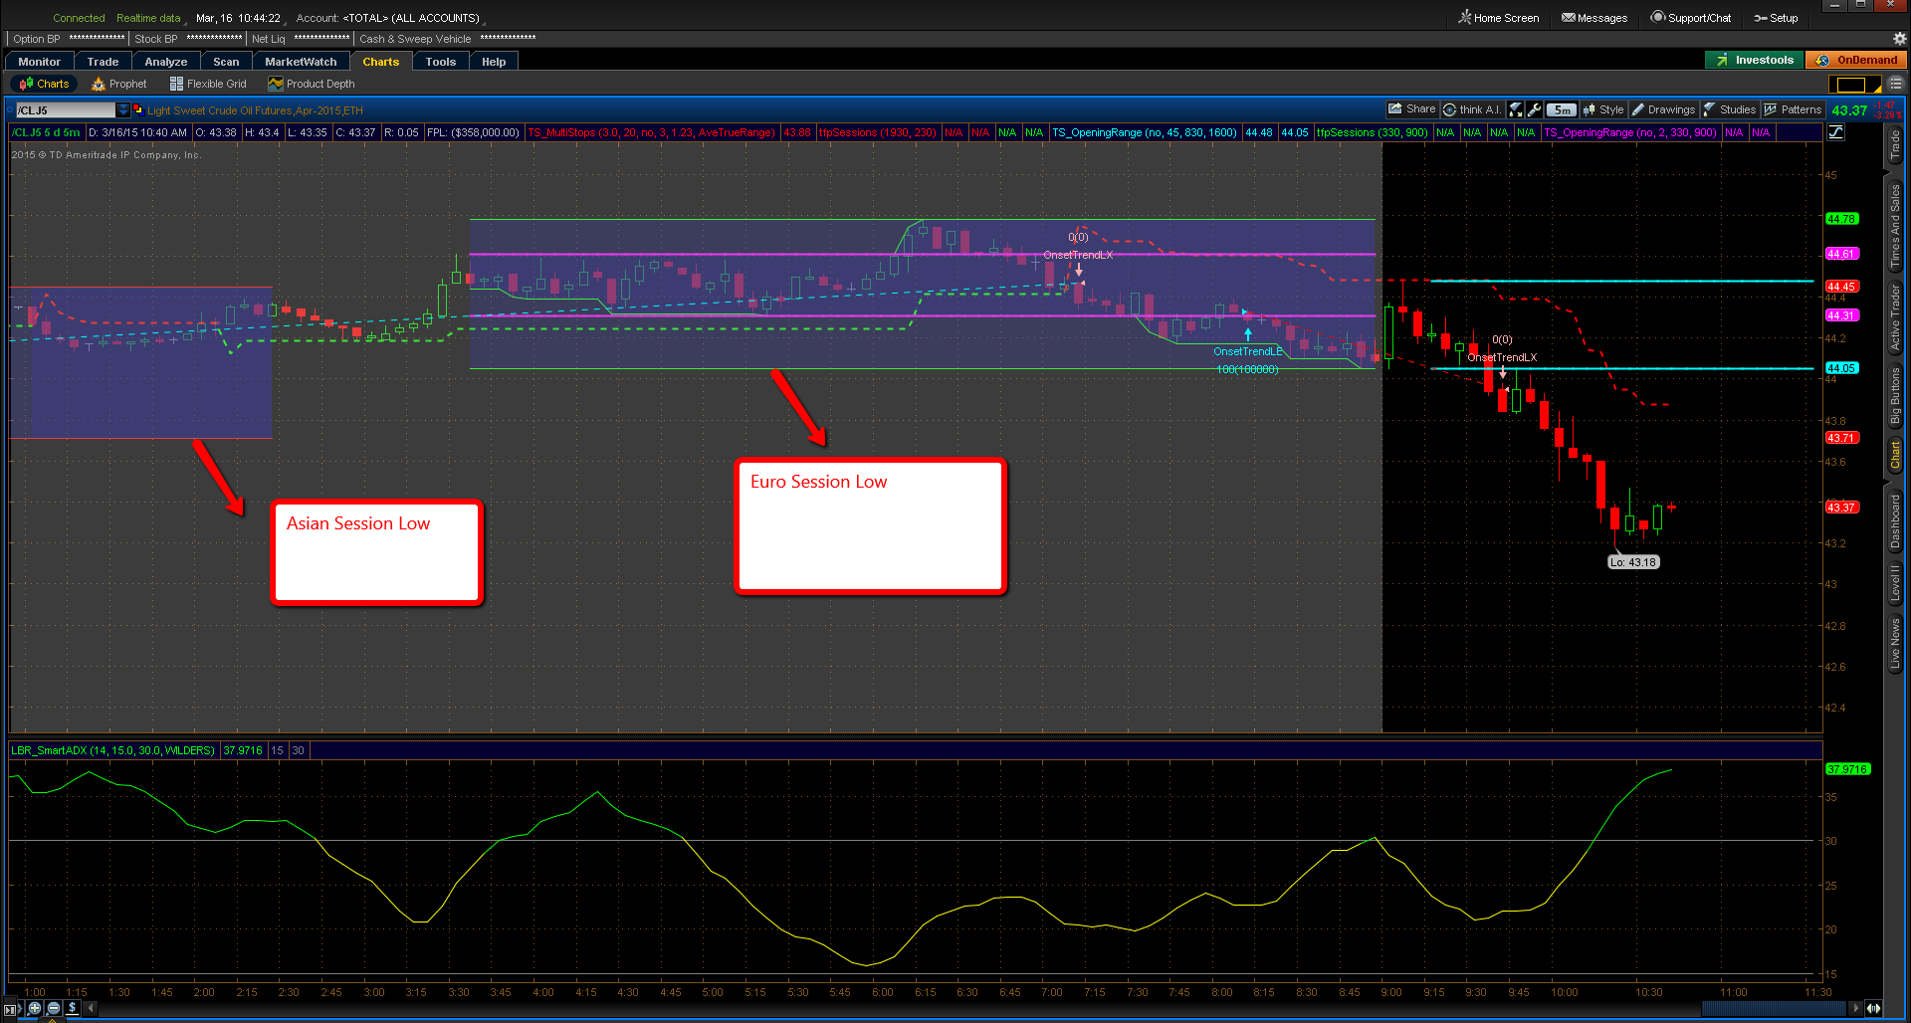Open the Home Screen link
The image size is (1911, 1023).
[1498, 18]
